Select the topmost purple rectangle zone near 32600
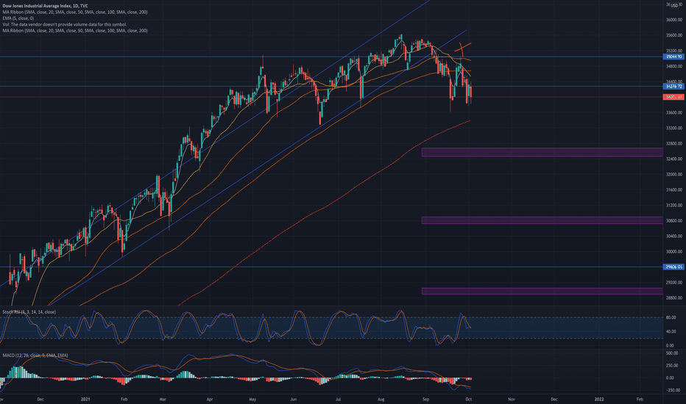The height and width of the screenshot is (404, 686). [542, 153]
